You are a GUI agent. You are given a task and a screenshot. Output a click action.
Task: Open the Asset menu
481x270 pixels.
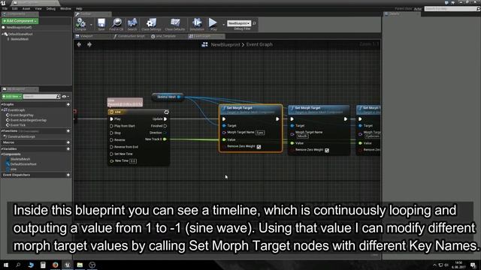[26, 9]
